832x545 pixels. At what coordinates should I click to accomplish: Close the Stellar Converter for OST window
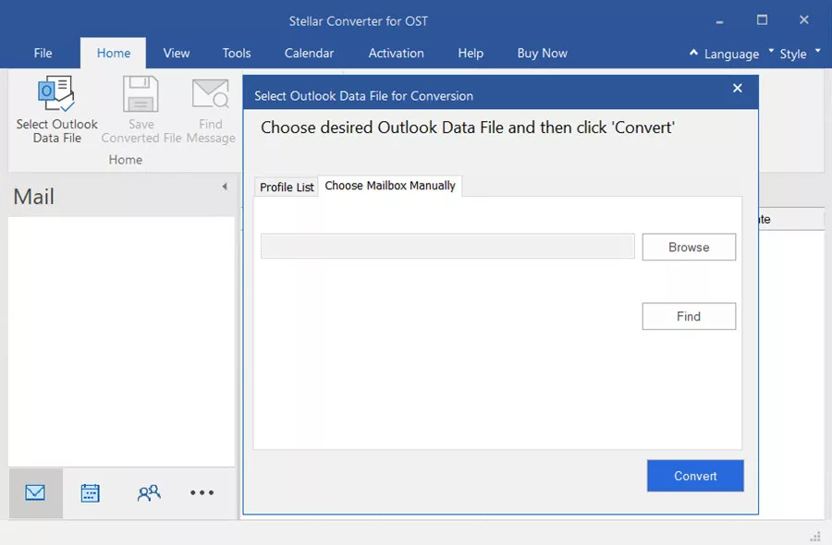coord(804,20)
